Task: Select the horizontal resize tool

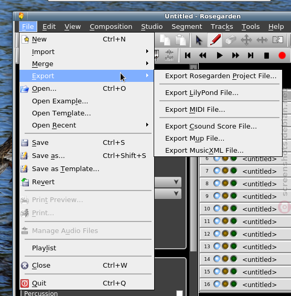Action: pos(262,40)
